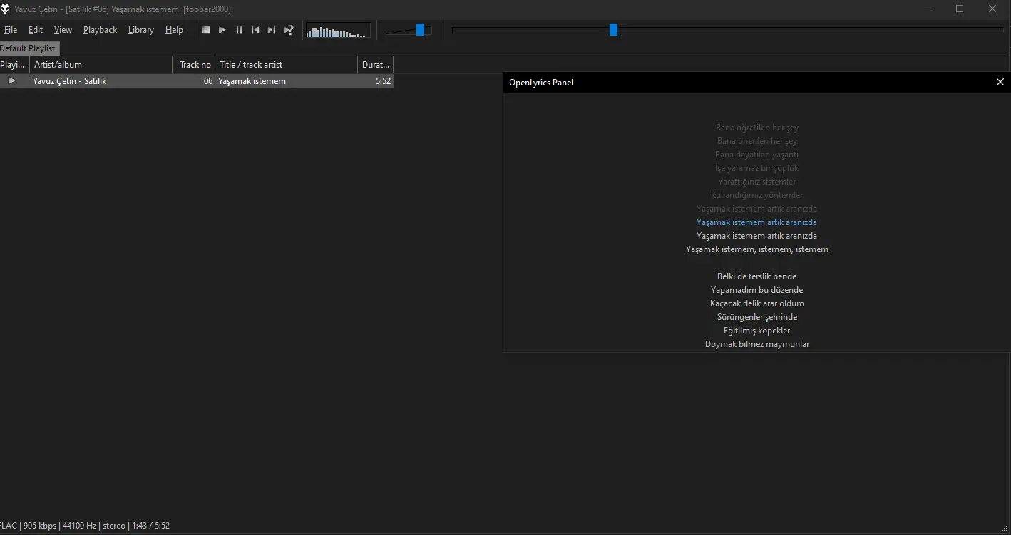The image size is (1011, 535).
Task: Maximize the foobar2000 window
Action: click(x=960, y=9)
